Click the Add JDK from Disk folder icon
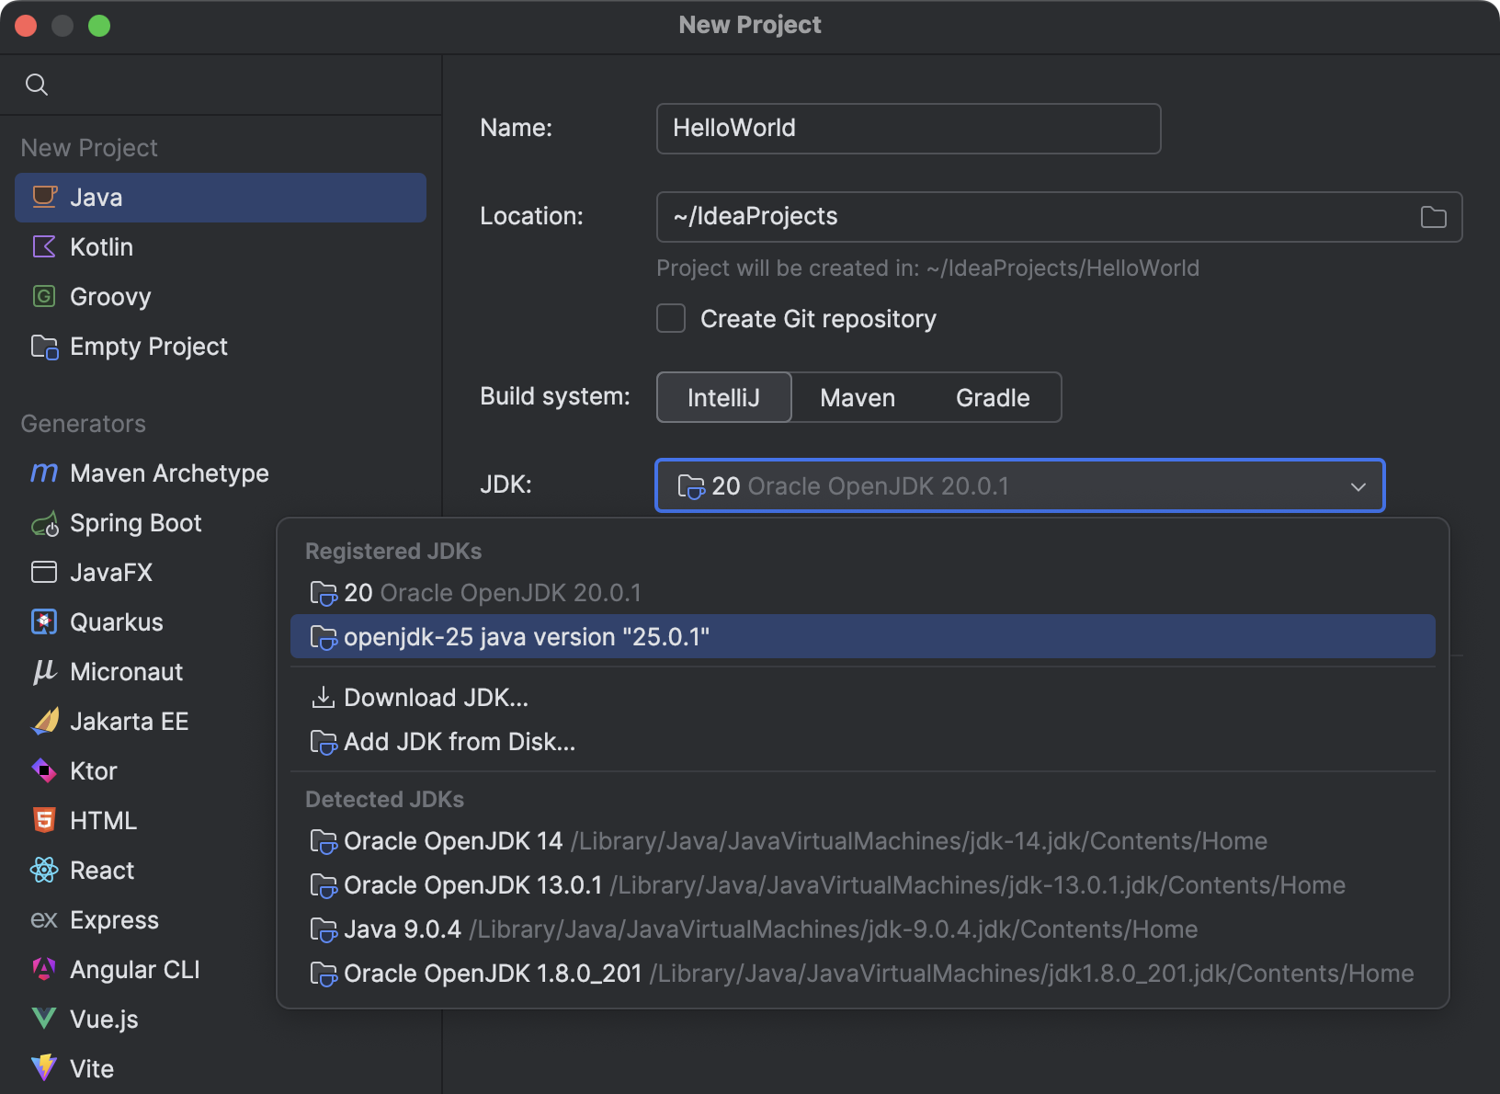The width and height of the screenshot is (1500, 1094). click(x=324, y=742)
